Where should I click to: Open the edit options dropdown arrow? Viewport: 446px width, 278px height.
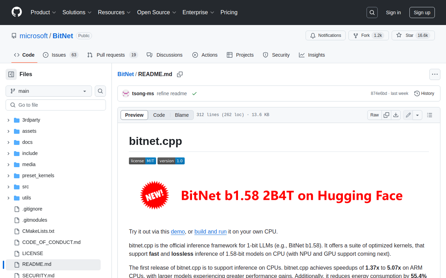pos(417,115)
